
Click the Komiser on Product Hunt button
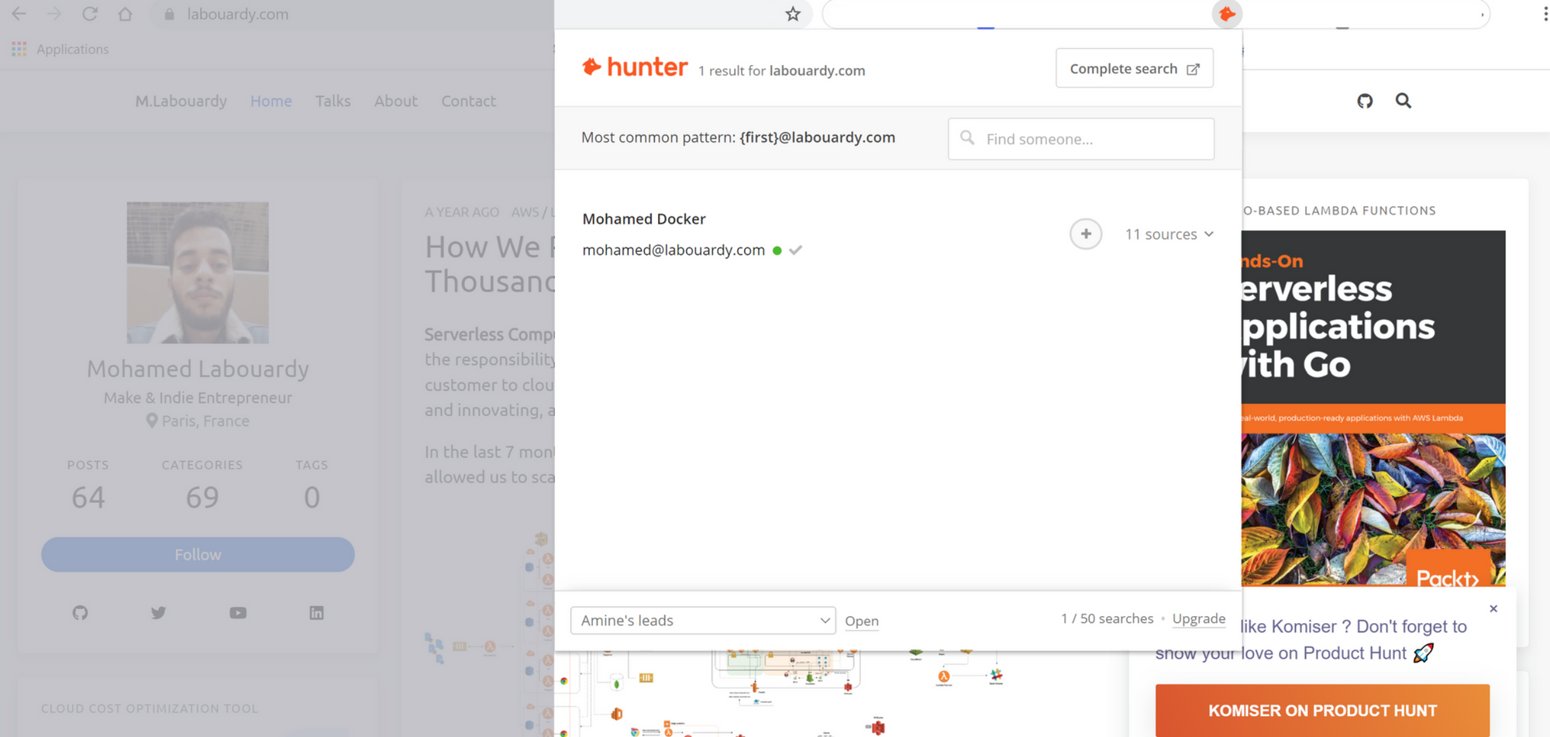click(1323, 711)
